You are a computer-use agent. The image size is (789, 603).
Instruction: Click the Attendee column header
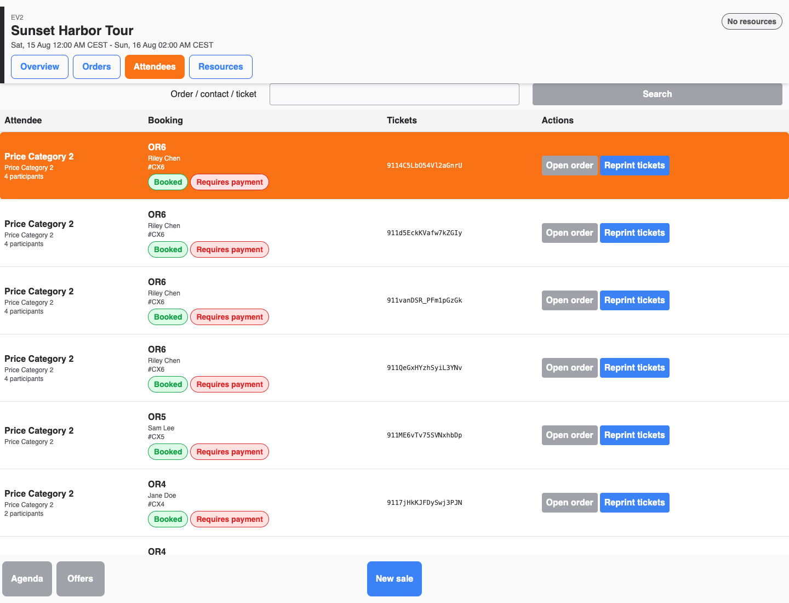pyautogui.click(x=23, y=121)
